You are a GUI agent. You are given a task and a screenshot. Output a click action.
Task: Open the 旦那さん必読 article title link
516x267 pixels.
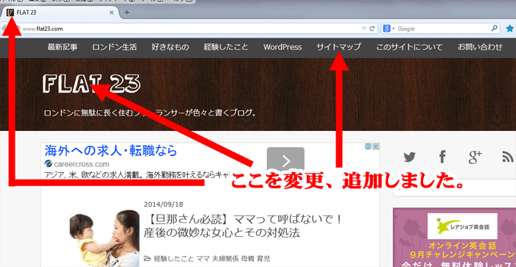pos(243,226)
